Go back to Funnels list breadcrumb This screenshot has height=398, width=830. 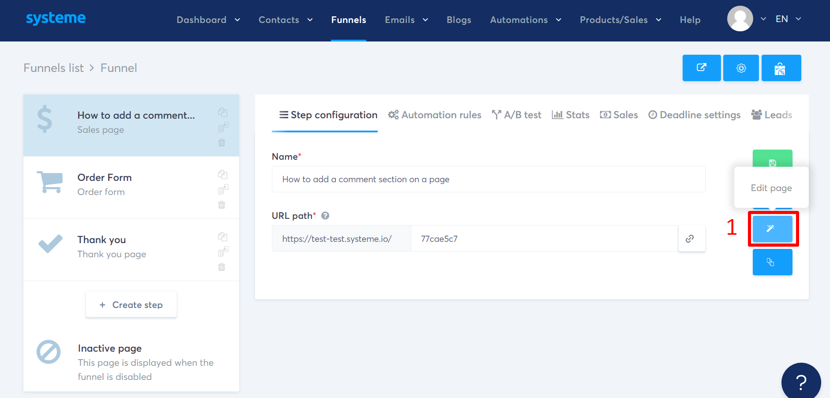click(x=53, y=68)
